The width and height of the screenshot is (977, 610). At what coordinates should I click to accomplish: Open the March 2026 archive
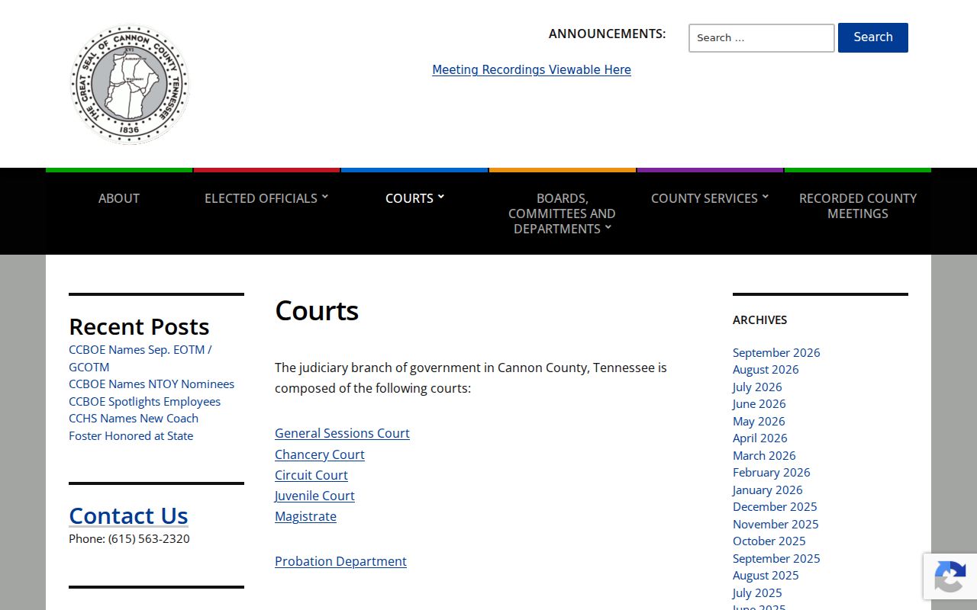tap(764, 455)
